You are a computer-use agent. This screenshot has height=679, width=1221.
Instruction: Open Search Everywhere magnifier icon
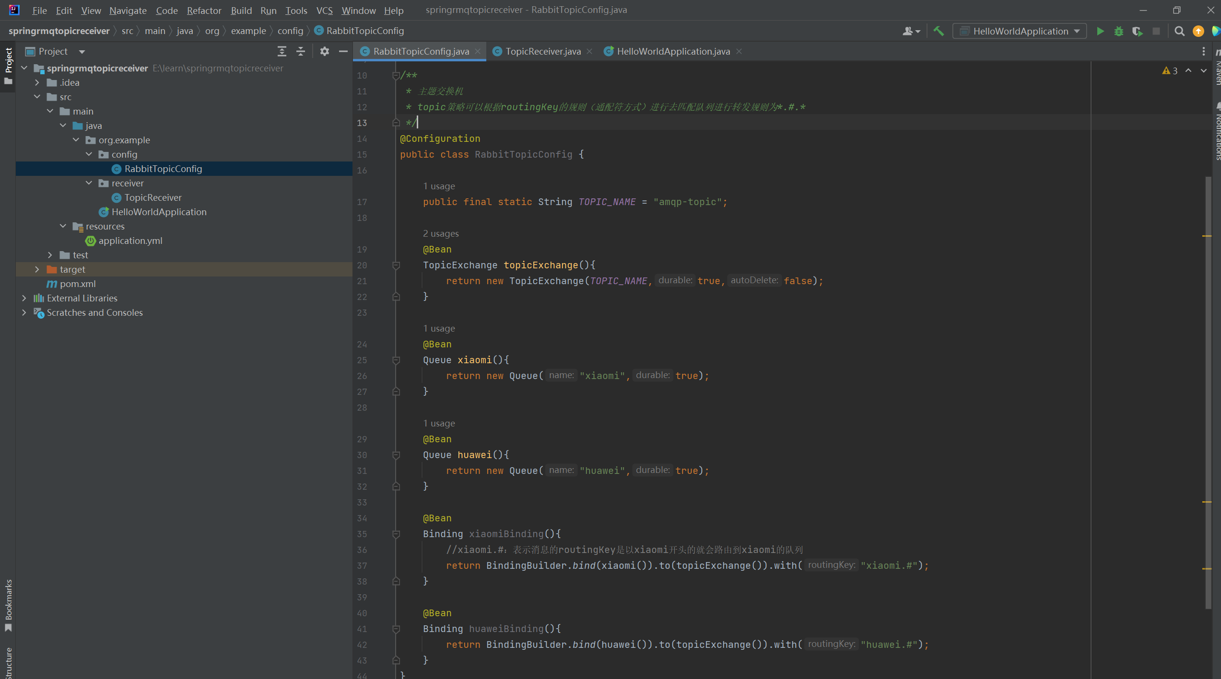click(x=1179, y=31)
